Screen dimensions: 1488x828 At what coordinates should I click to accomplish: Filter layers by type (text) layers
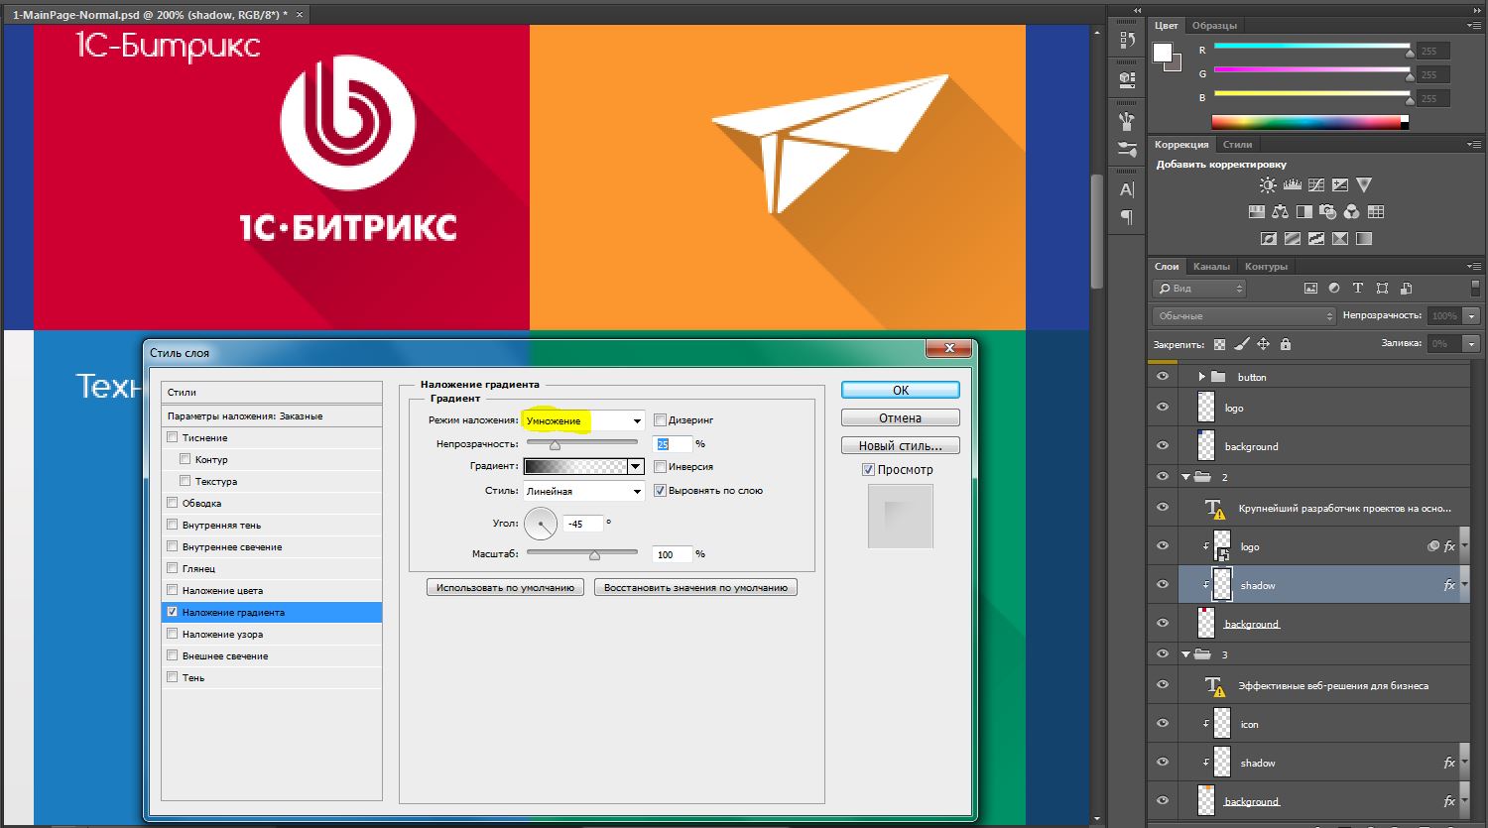click(1358, 289)
